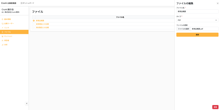Click the 出展ユーザー sidebar icon
The height and width of the screenshot is (110, 220).
click(2, 24)
